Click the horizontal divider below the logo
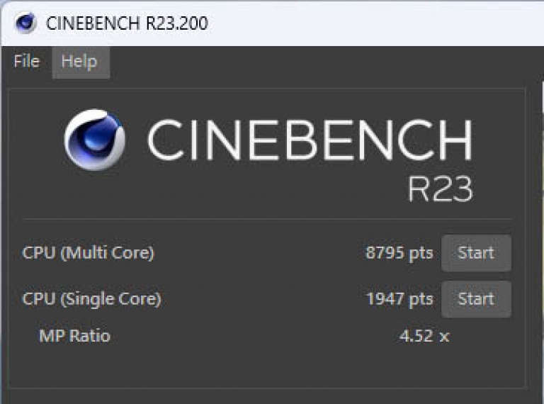 [267, 219]
